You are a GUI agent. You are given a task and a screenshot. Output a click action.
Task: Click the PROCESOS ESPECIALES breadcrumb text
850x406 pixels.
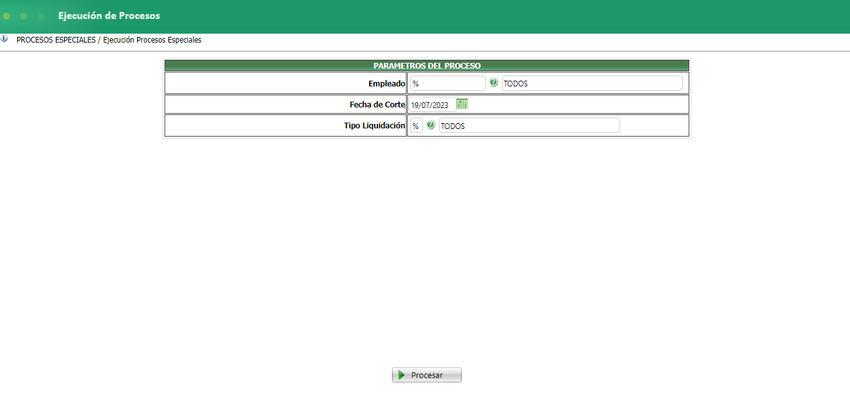56,39
